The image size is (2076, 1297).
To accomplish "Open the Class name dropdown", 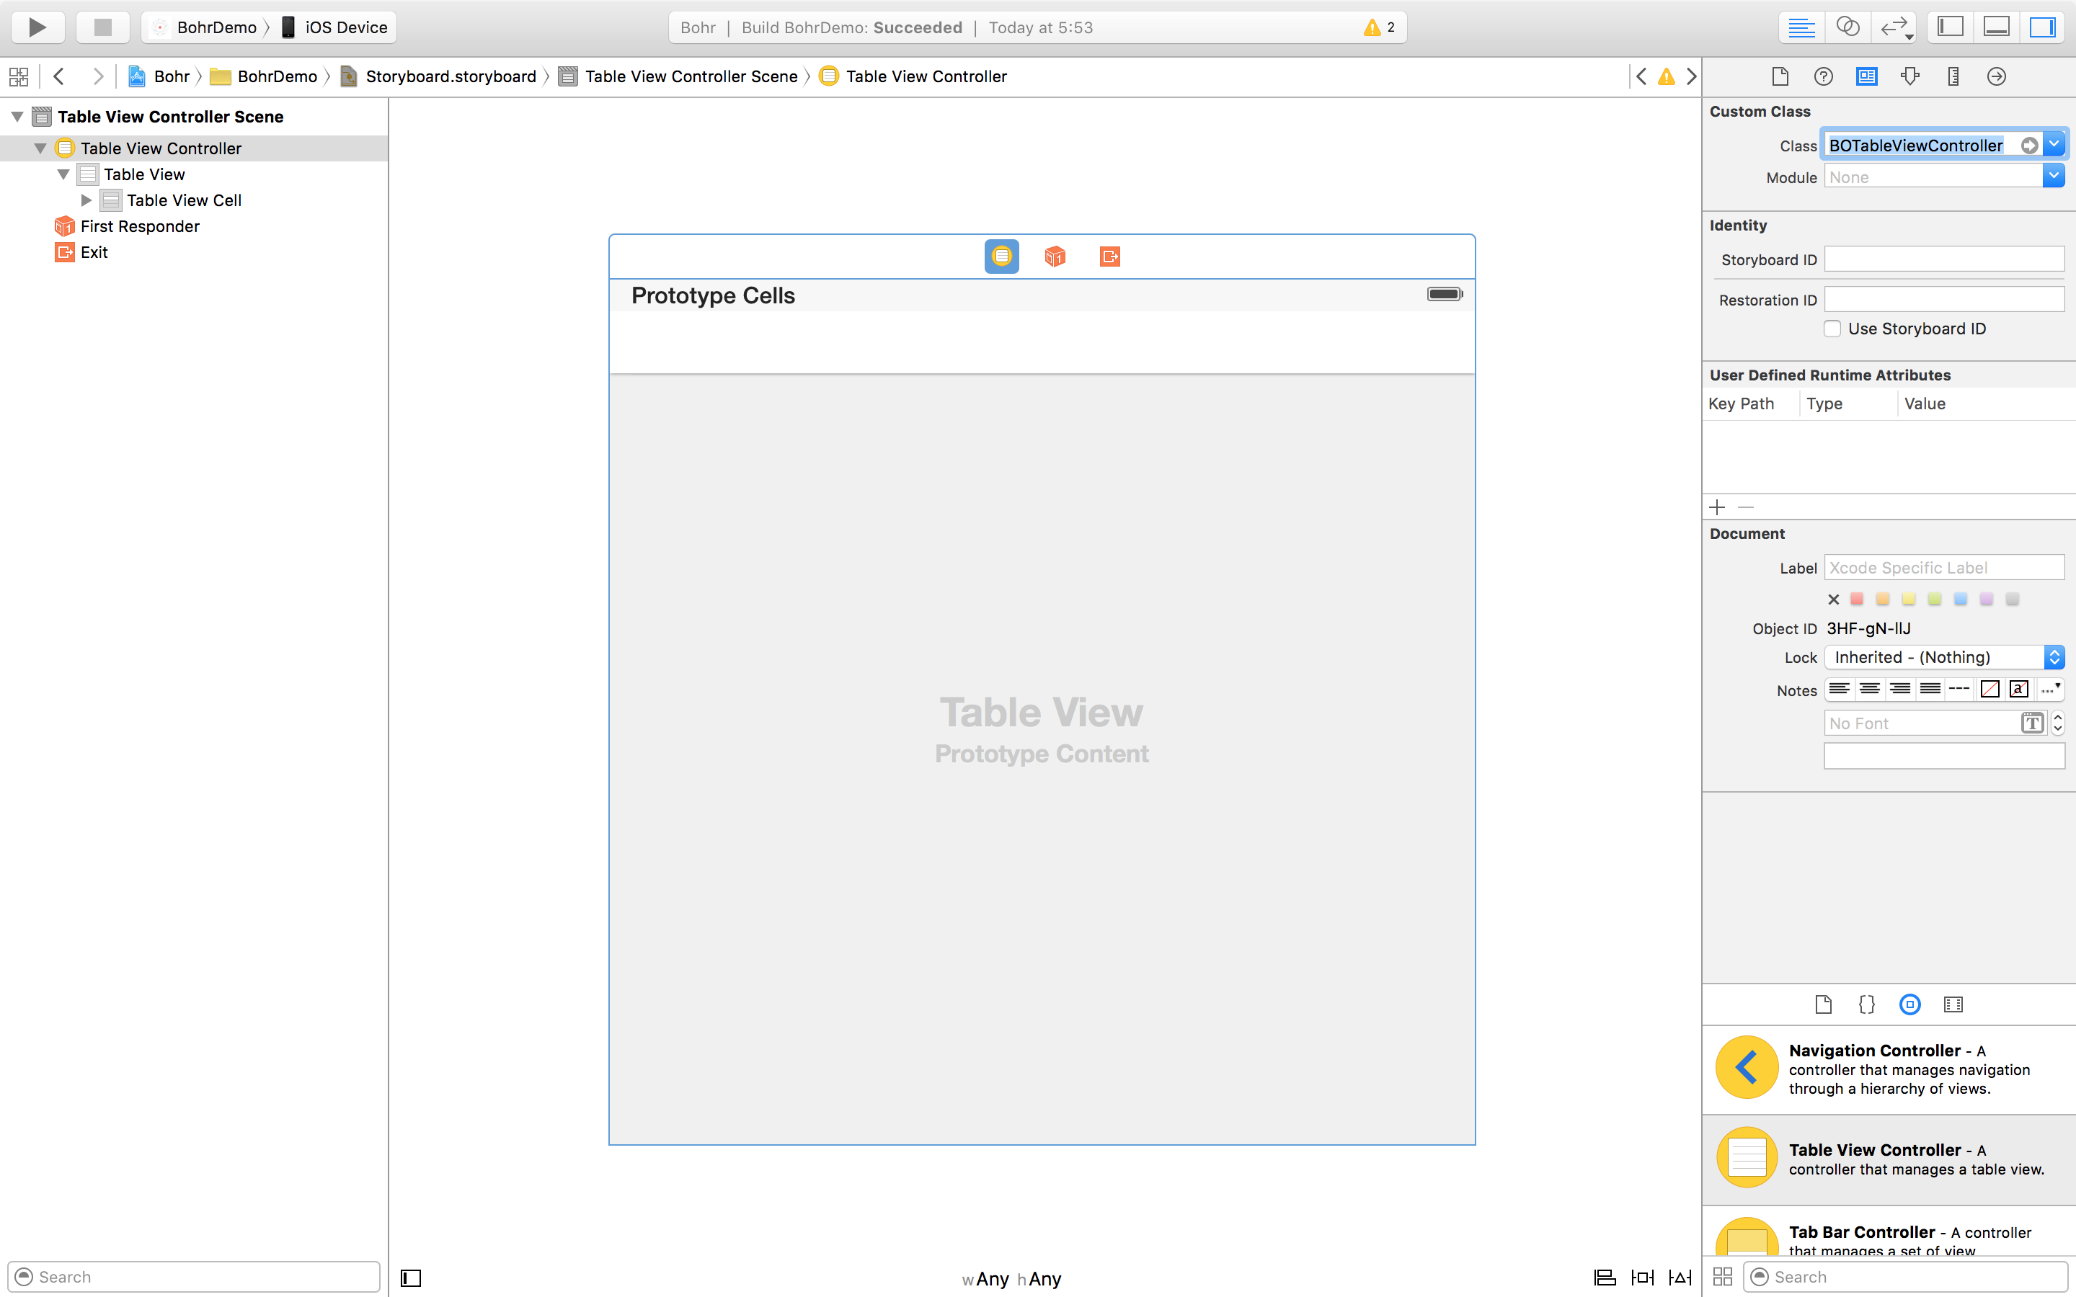I will 2054,145.
